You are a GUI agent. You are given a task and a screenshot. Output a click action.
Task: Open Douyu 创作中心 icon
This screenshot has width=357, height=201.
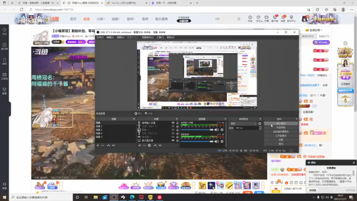(x=291, y=19)
